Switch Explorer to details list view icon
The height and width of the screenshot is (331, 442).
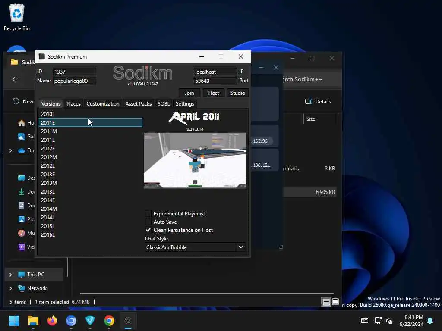(326, 302)
